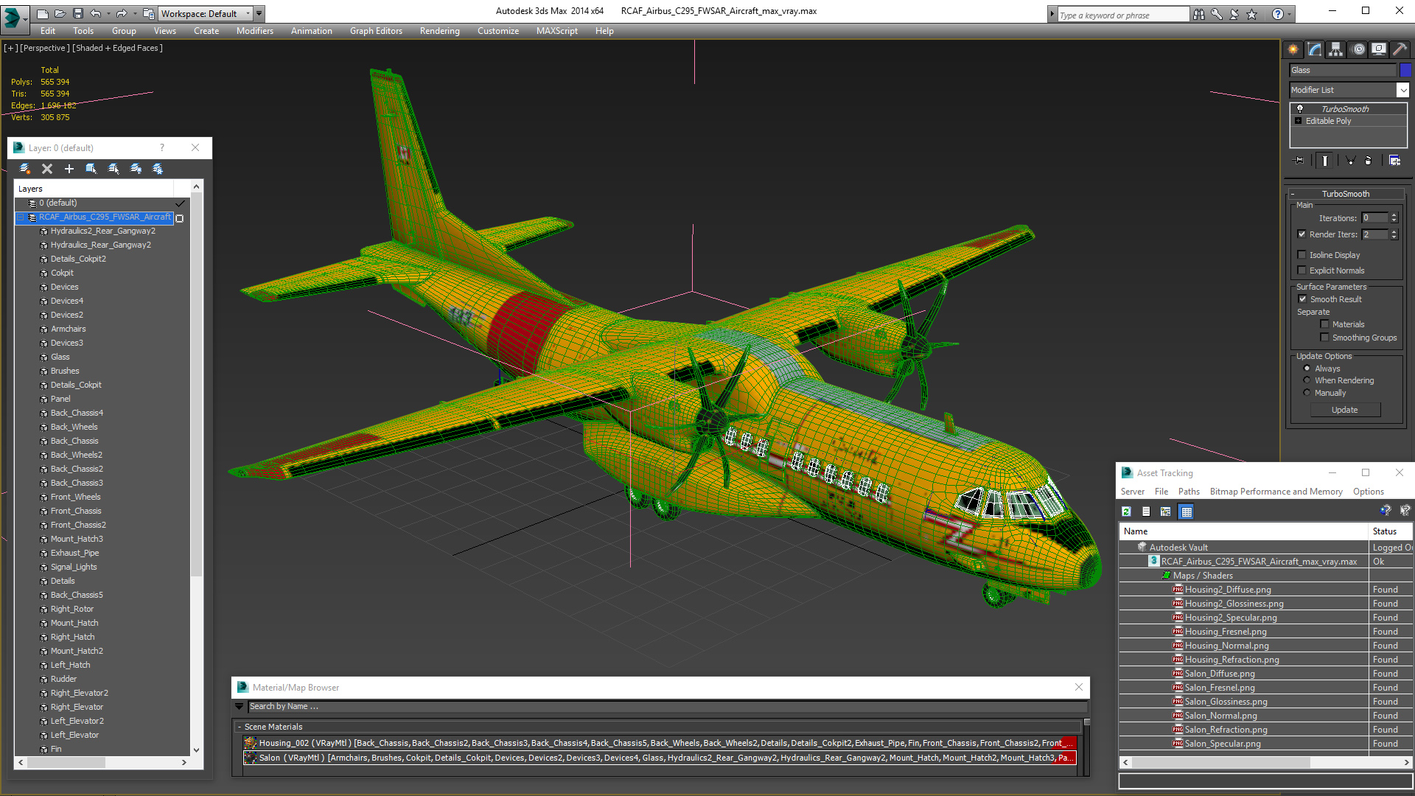Collapse the TurboSmooth rollout minus sign
The image size is (1415, 796).
point(1292,194)
